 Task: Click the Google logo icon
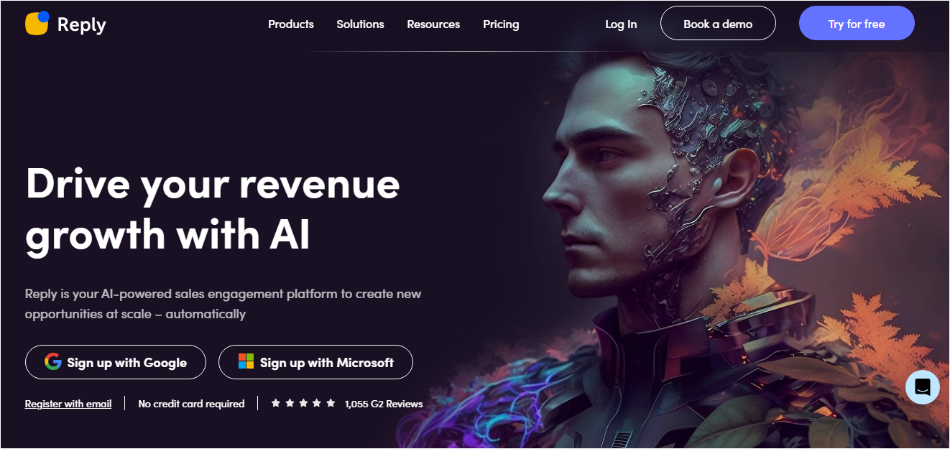[53, 361]
